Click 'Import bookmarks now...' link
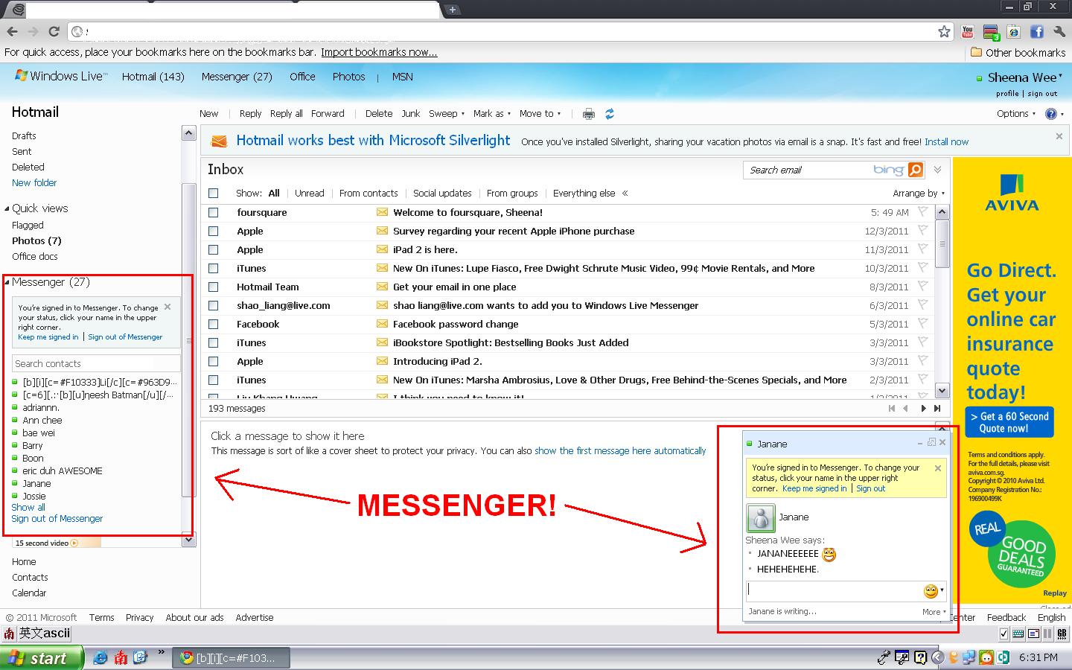The image size is (1072, 670). 379,52
